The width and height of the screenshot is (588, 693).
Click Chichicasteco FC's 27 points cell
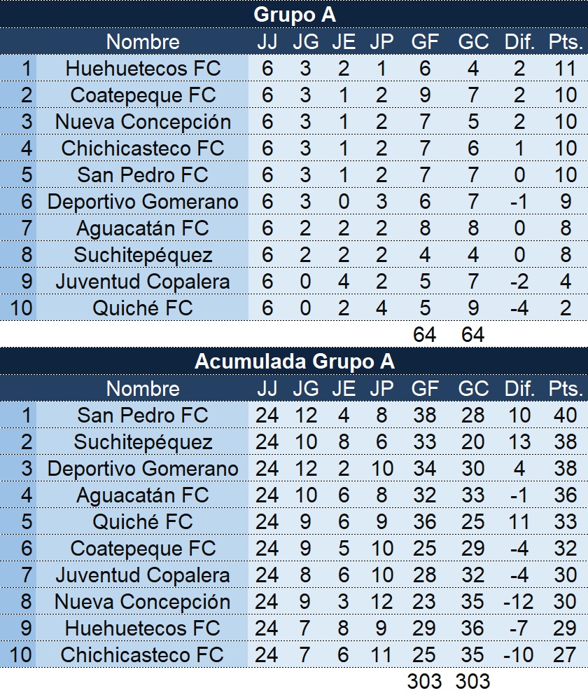pos(565,655)
